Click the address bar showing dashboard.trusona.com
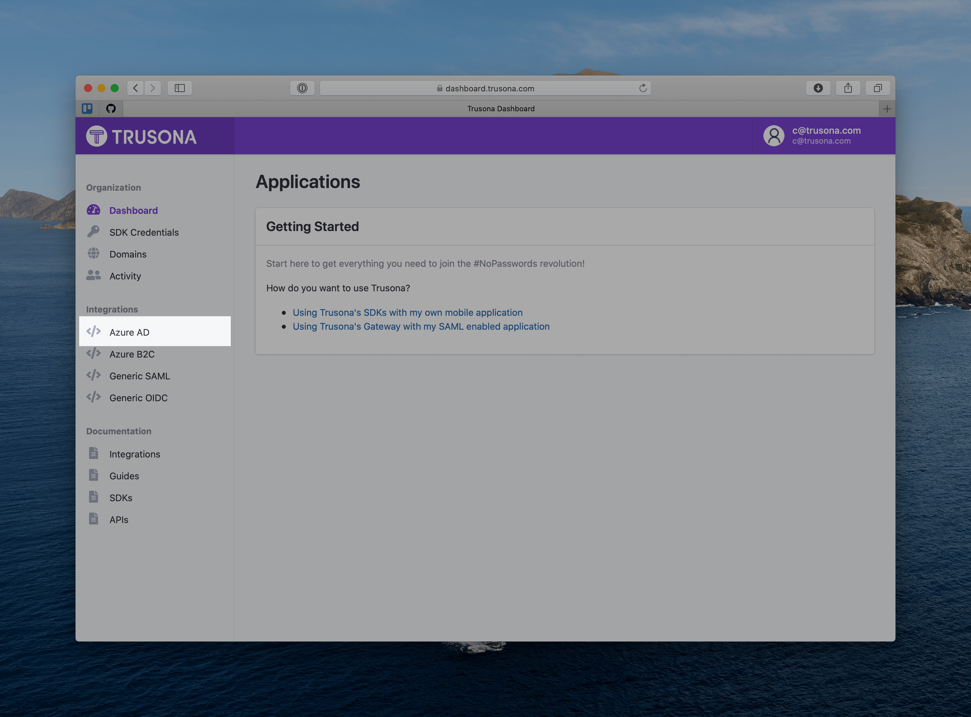The width and height of the screenshot is (971, 717). click(x=485, y=88)
